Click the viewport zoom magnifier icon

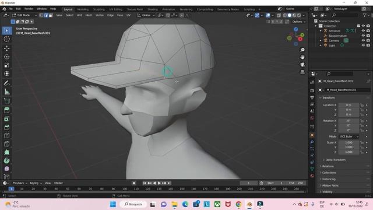point(302,50)
